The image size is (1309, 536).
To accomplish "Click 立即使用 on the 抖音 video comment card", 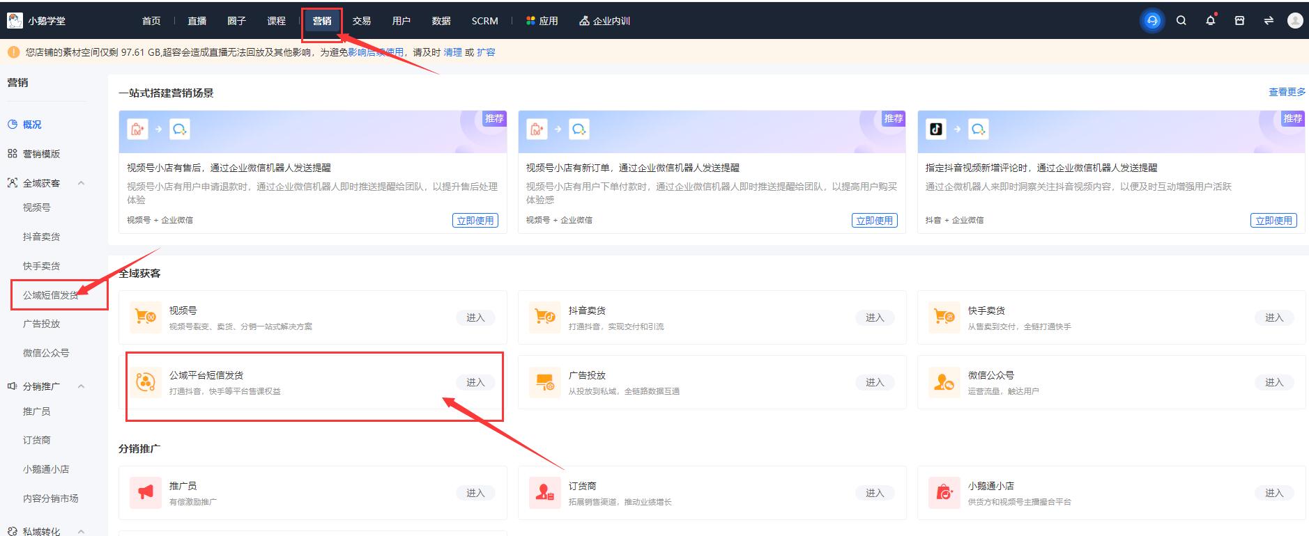I will [1273, 221].
